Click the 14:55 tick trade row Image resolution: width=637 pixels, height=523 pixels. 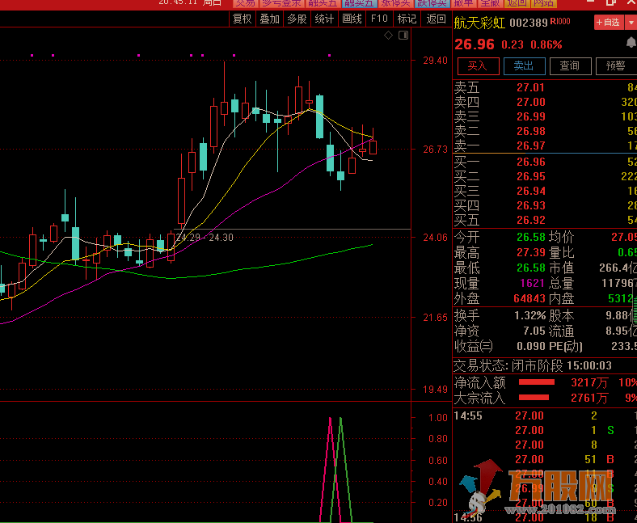pyautogui.click(x=544, y=415)
